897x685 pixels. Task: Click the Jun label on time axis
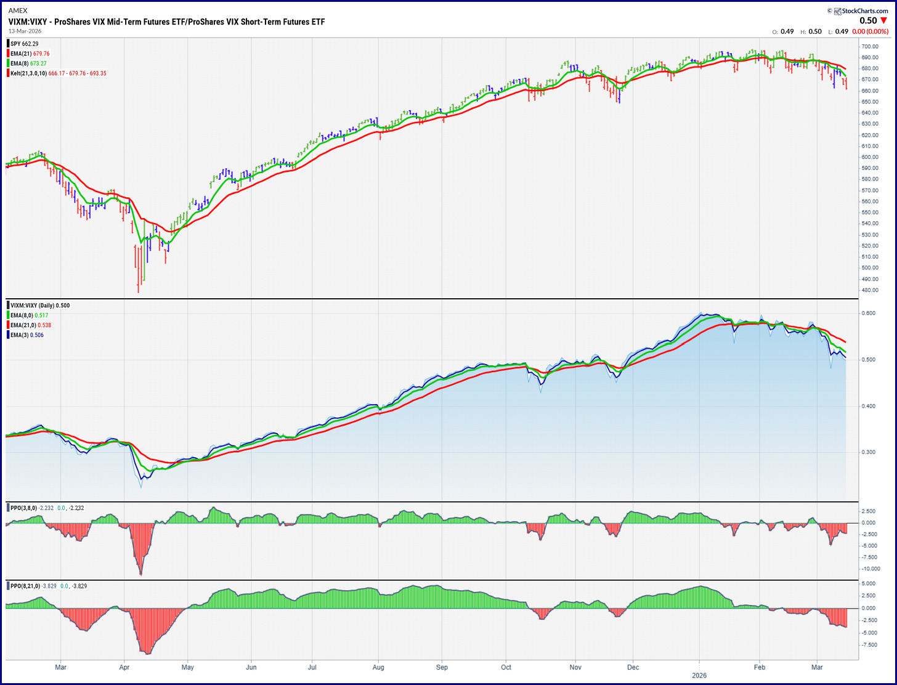click(x=251, y=667)
